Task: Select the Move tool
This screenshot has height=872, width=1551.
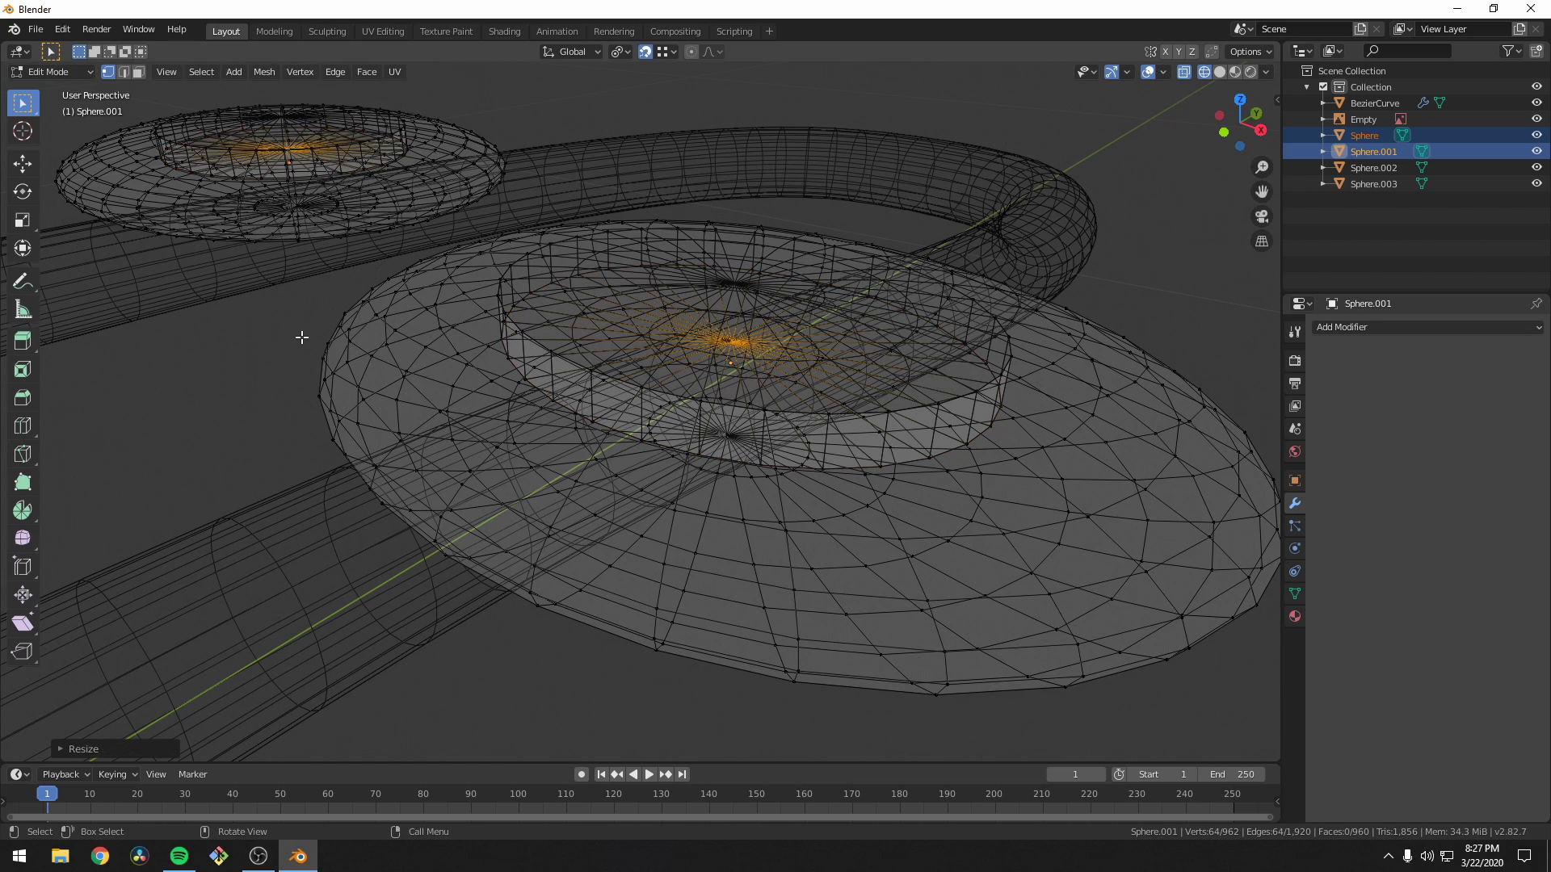Action: point(22,163)
